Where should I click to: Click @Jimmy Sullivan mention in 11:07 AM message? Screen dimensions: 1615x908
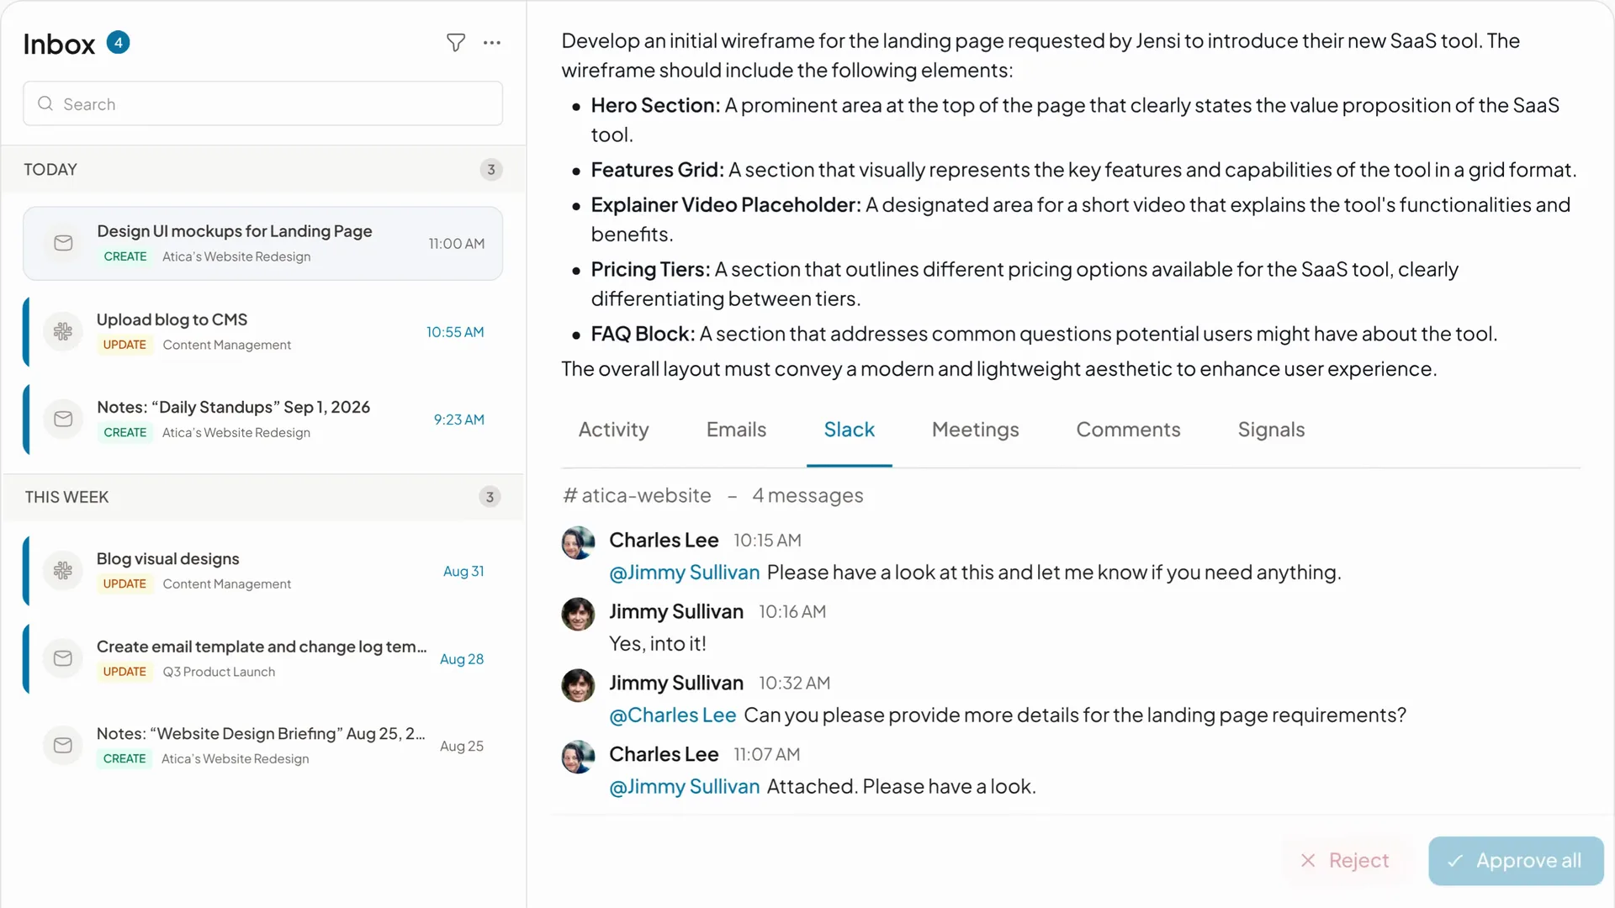684,787
